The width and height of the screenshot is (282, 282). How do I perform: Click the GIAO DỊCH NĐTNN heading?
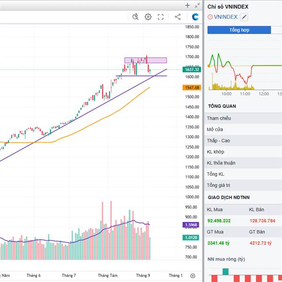pos(228,197)
